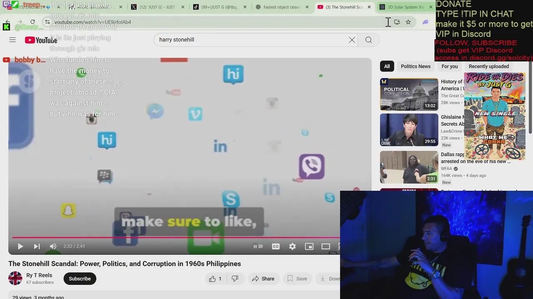Seek on the red video progress bar

click(x=176, y=238)
